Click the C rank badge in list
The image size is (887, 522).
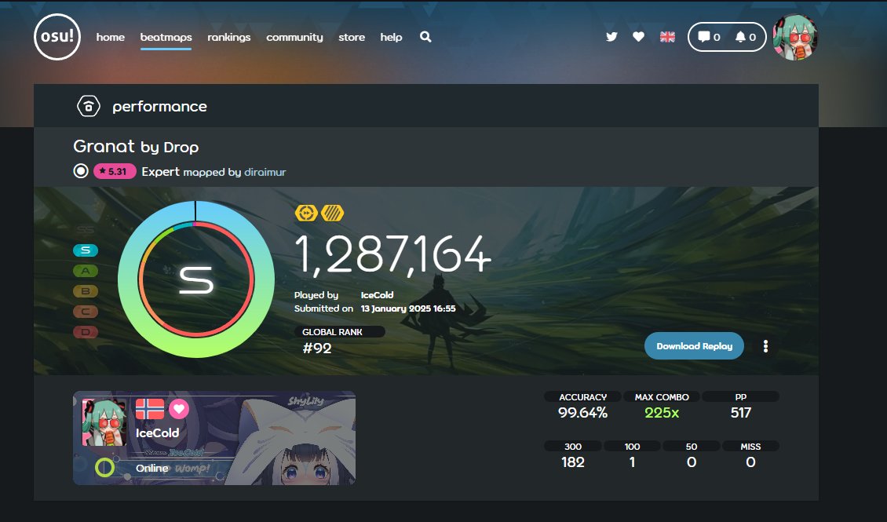86,312
